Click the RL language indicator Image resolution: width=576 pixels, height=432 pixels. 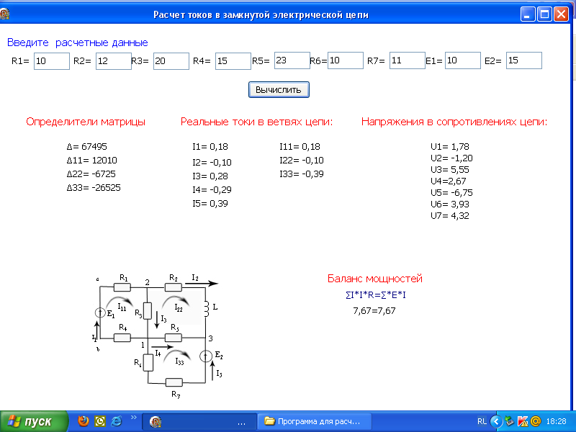click(x=482, y=421)
